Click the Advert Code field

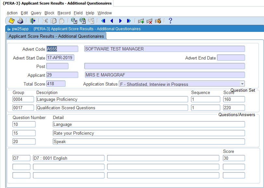pyautogui.click(x=62, y=49)
